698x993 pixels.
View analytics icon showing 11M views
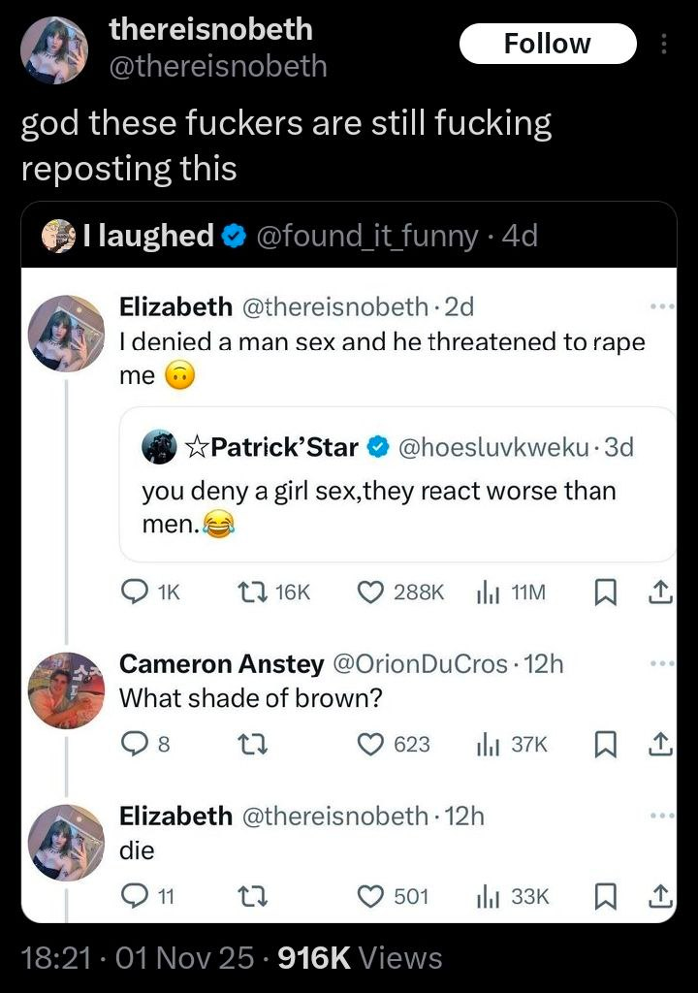[487, 593]
